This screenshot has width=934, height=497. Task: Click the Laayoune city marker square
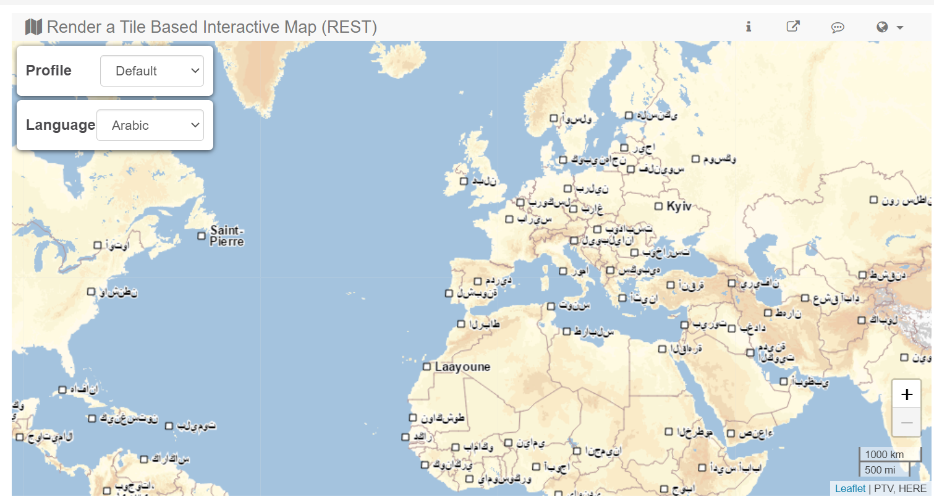point(427,367)
